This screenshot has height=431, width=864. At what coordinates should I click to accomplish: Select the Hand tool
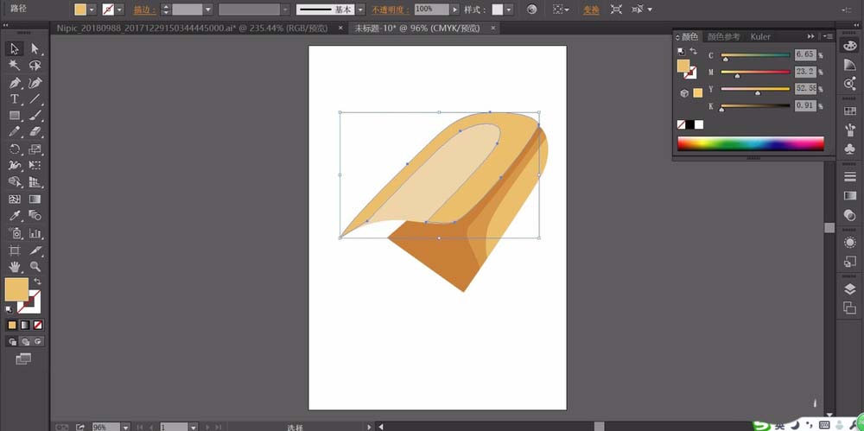[15, 266]
